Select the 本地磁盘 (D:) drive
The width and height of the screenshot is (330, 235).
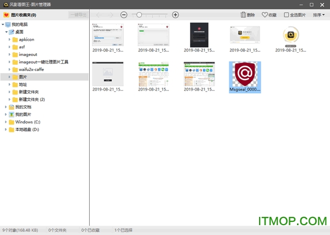coord(26,130)
